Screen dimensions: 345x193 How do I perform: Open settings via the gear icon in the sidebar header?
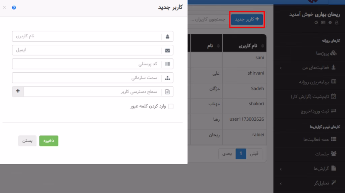[330, 23]
